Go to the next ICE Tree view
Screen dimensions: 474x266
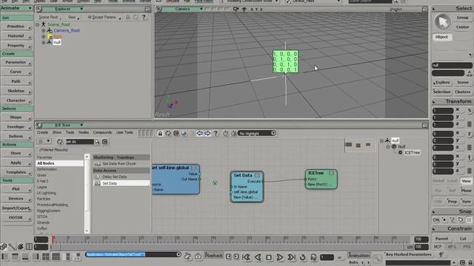[x=207, y=133]
